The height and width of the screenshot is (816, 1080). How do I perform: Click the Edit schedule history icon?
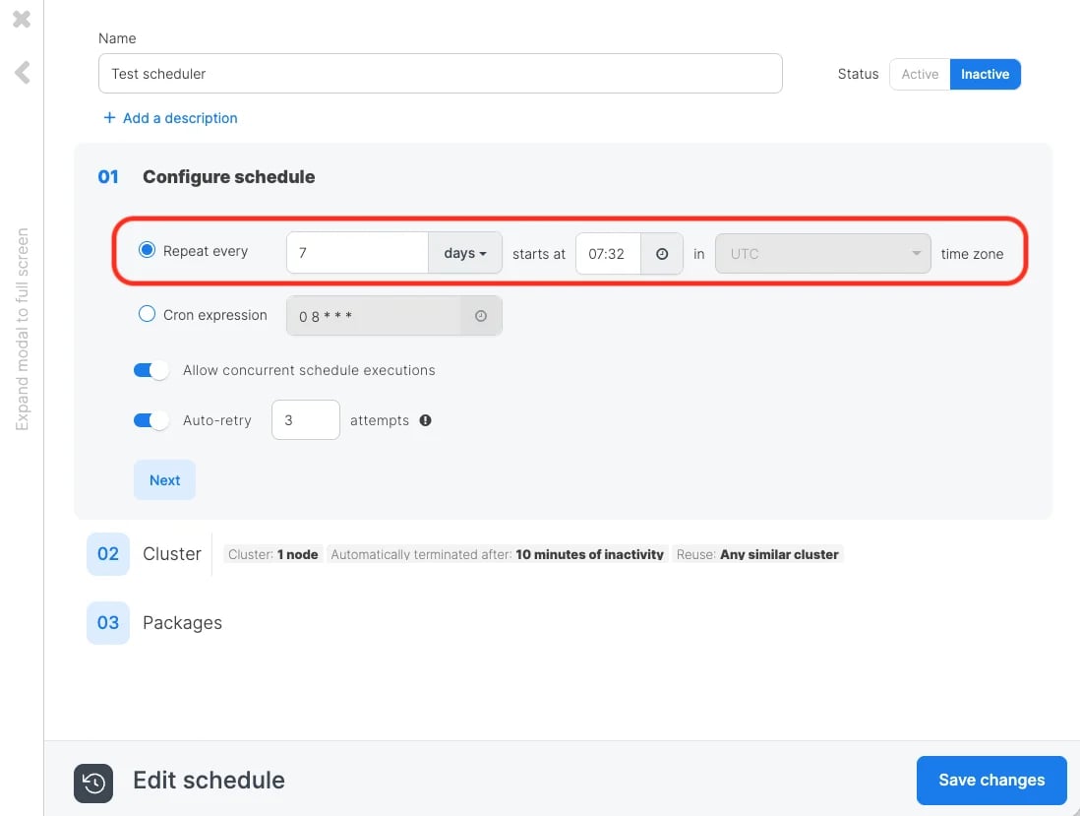93,784
